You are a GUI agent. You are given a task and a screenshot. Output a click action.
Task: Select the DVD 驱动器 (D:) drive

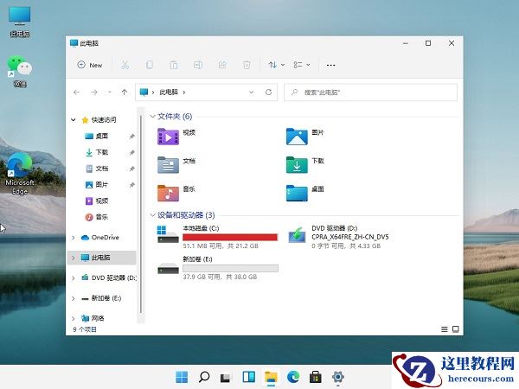click(x=338, y=237)
